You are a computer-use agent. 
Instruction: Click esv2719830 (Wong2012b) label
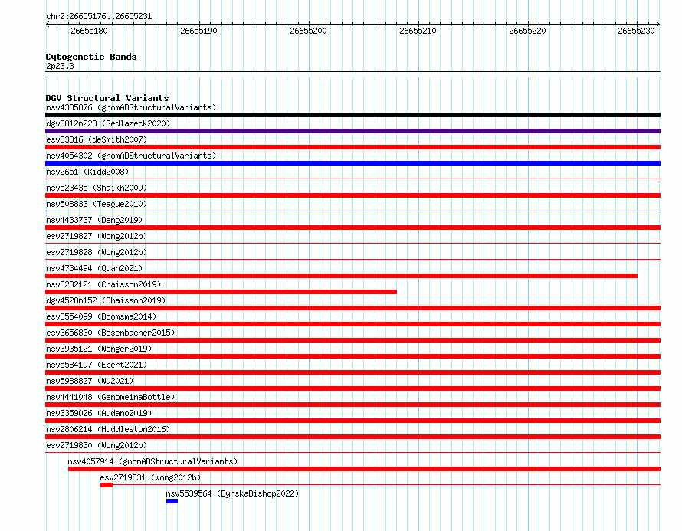(97, 445)
